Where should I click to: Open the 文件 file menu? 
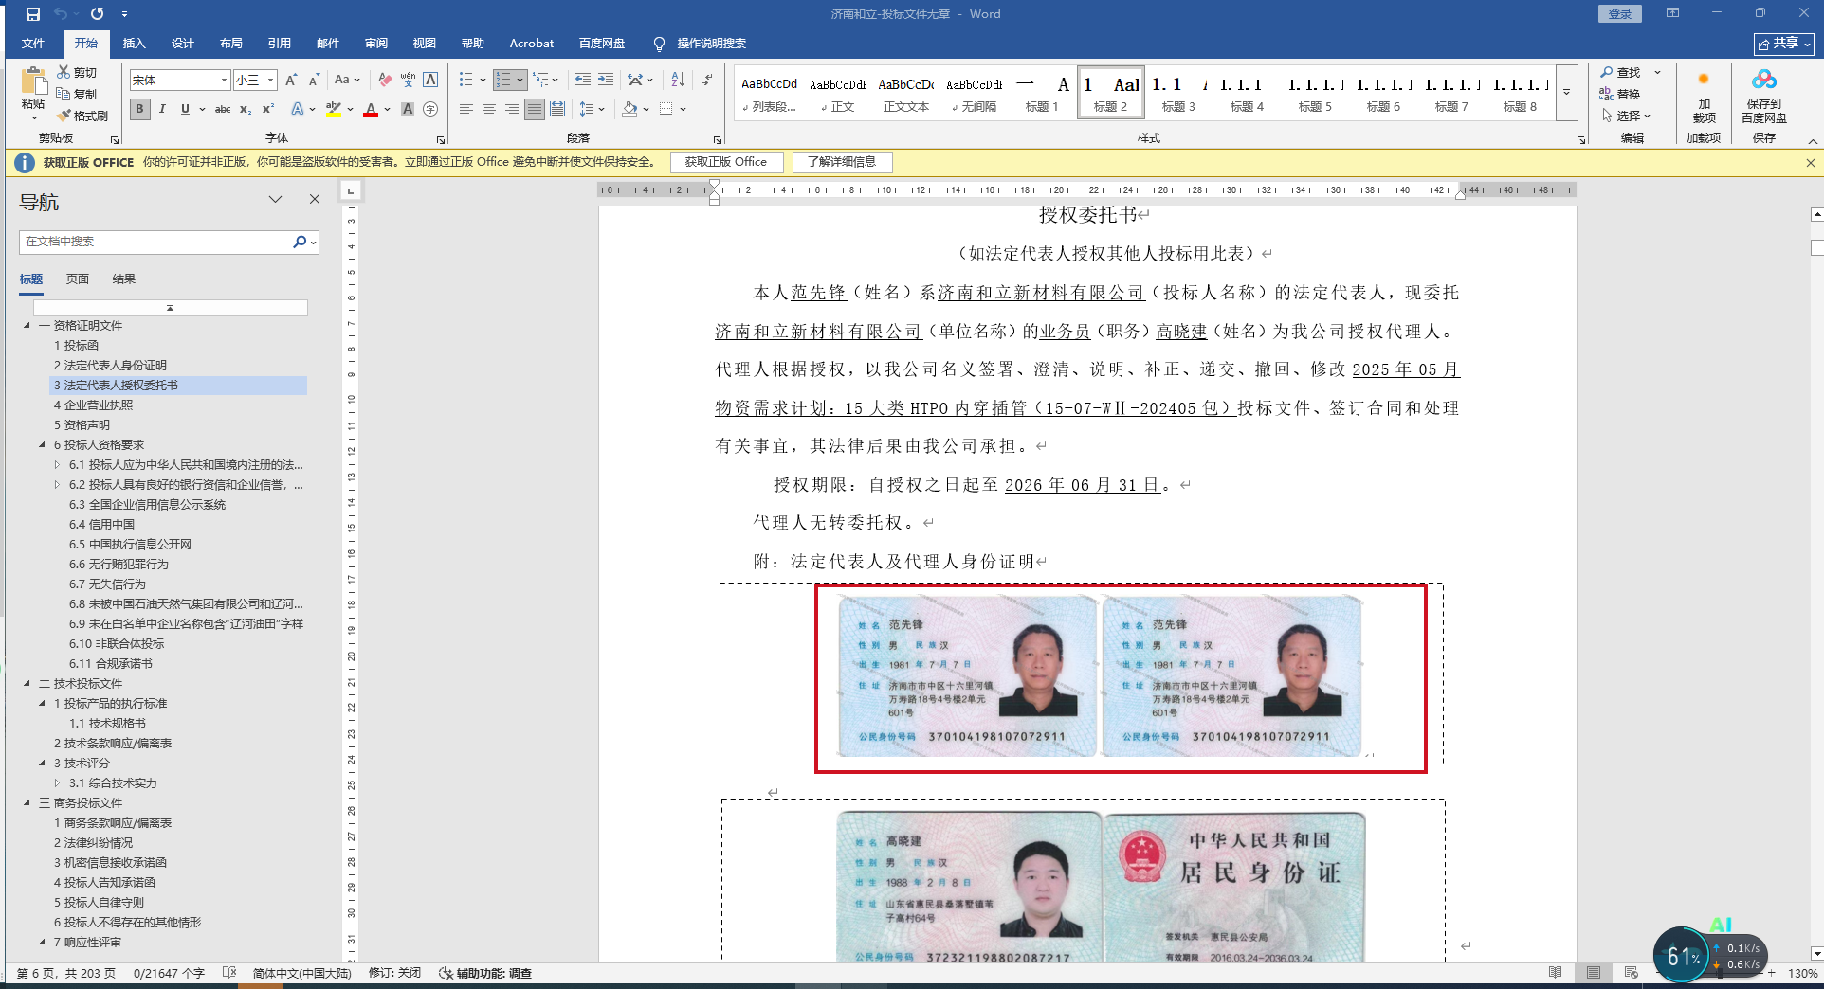point(33,44)
